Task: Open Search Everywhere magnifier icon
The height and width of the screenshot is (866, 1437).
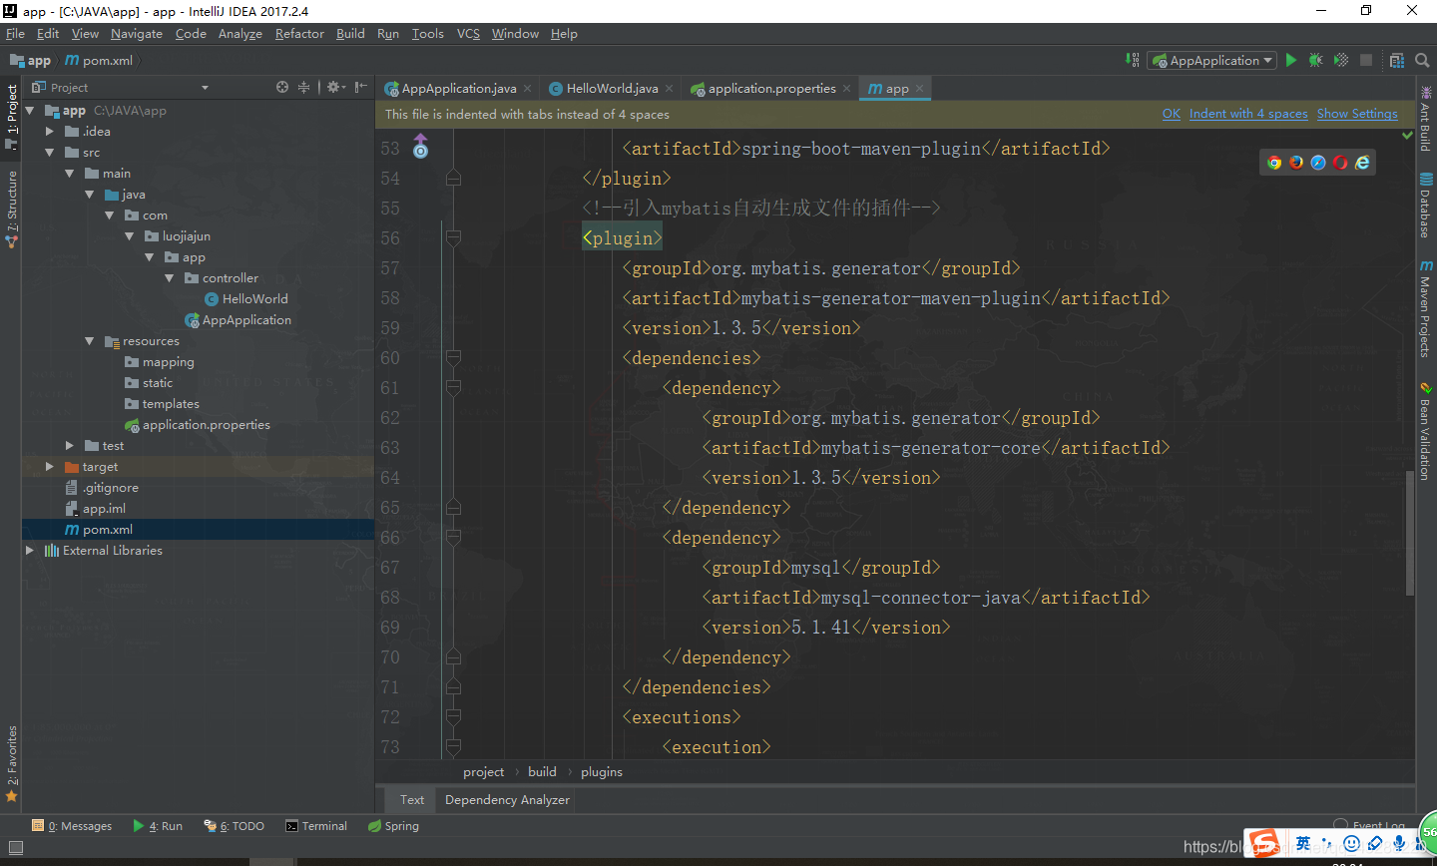Action: [1422, 60]
